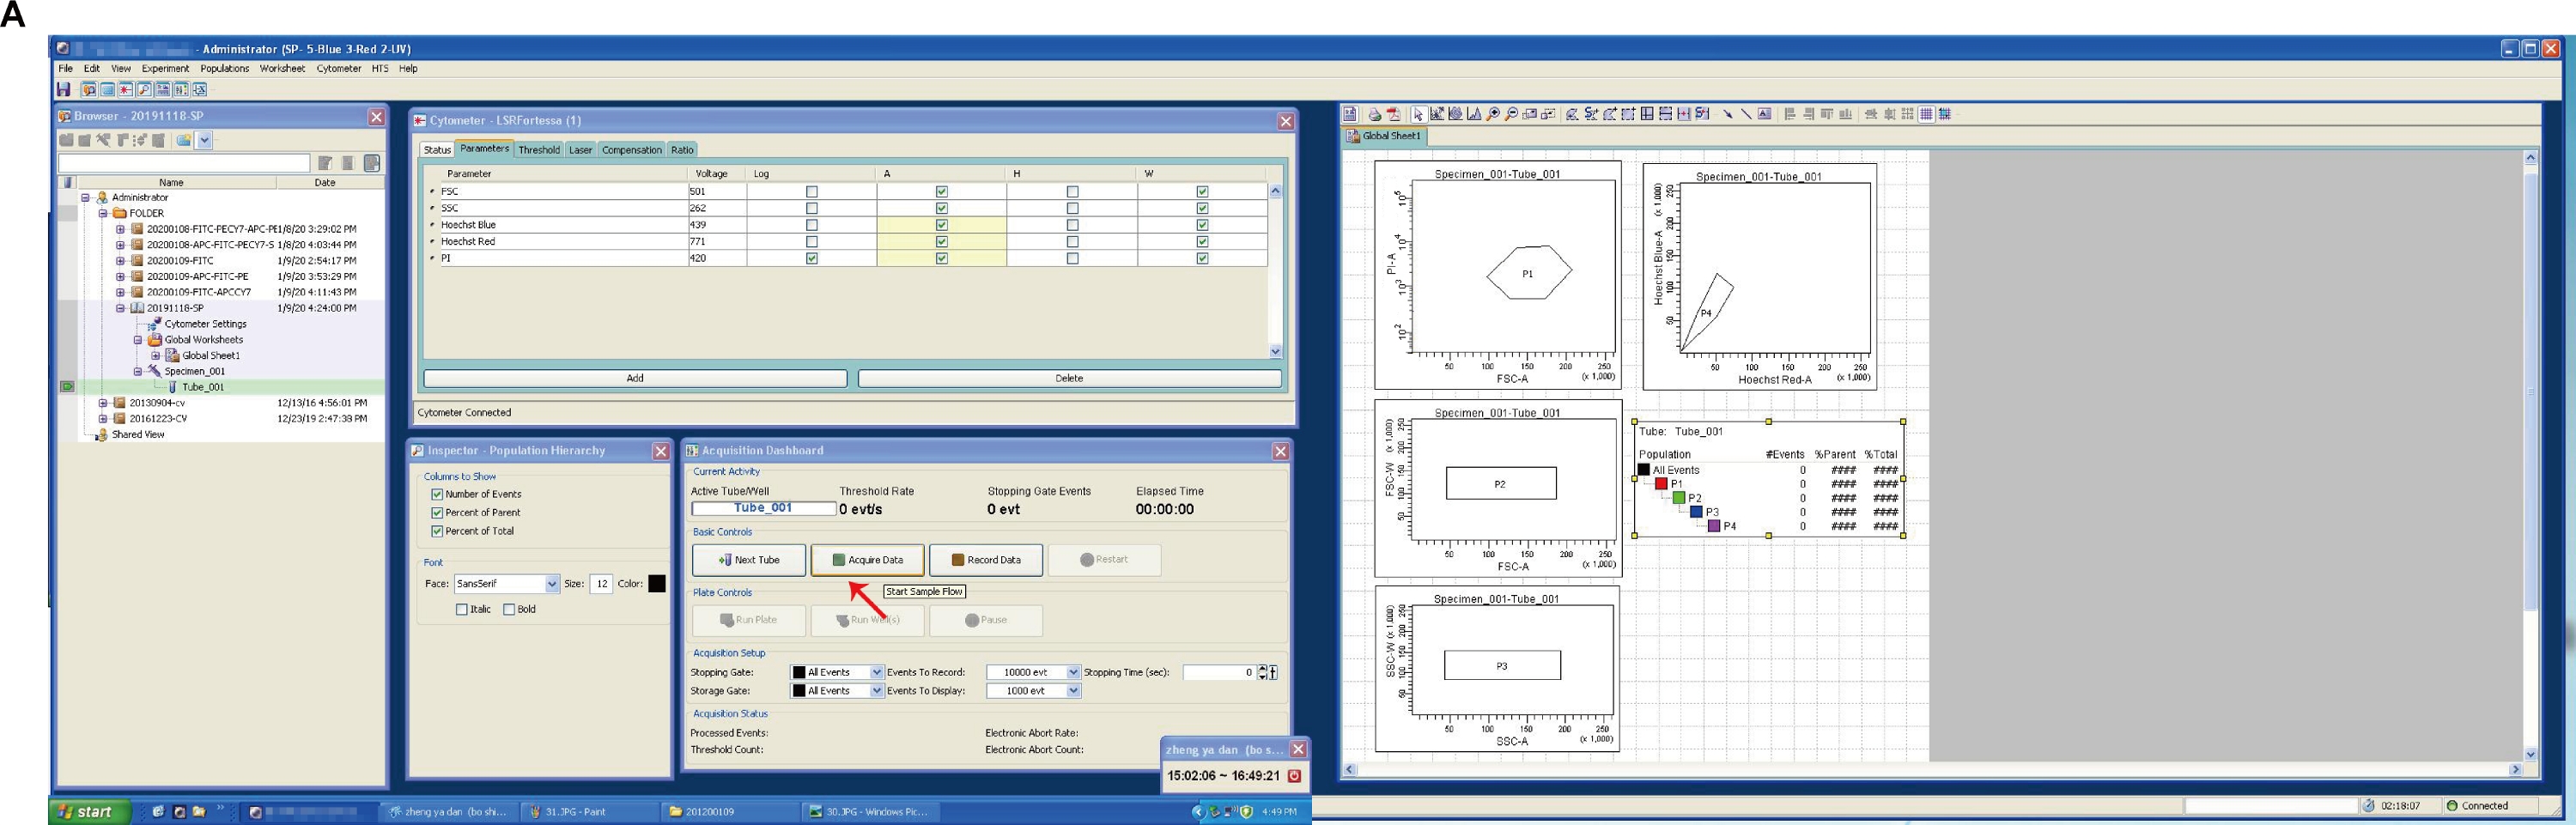
Task: Collapse the Specimen_001 tree node
Action: click(138, 371)
